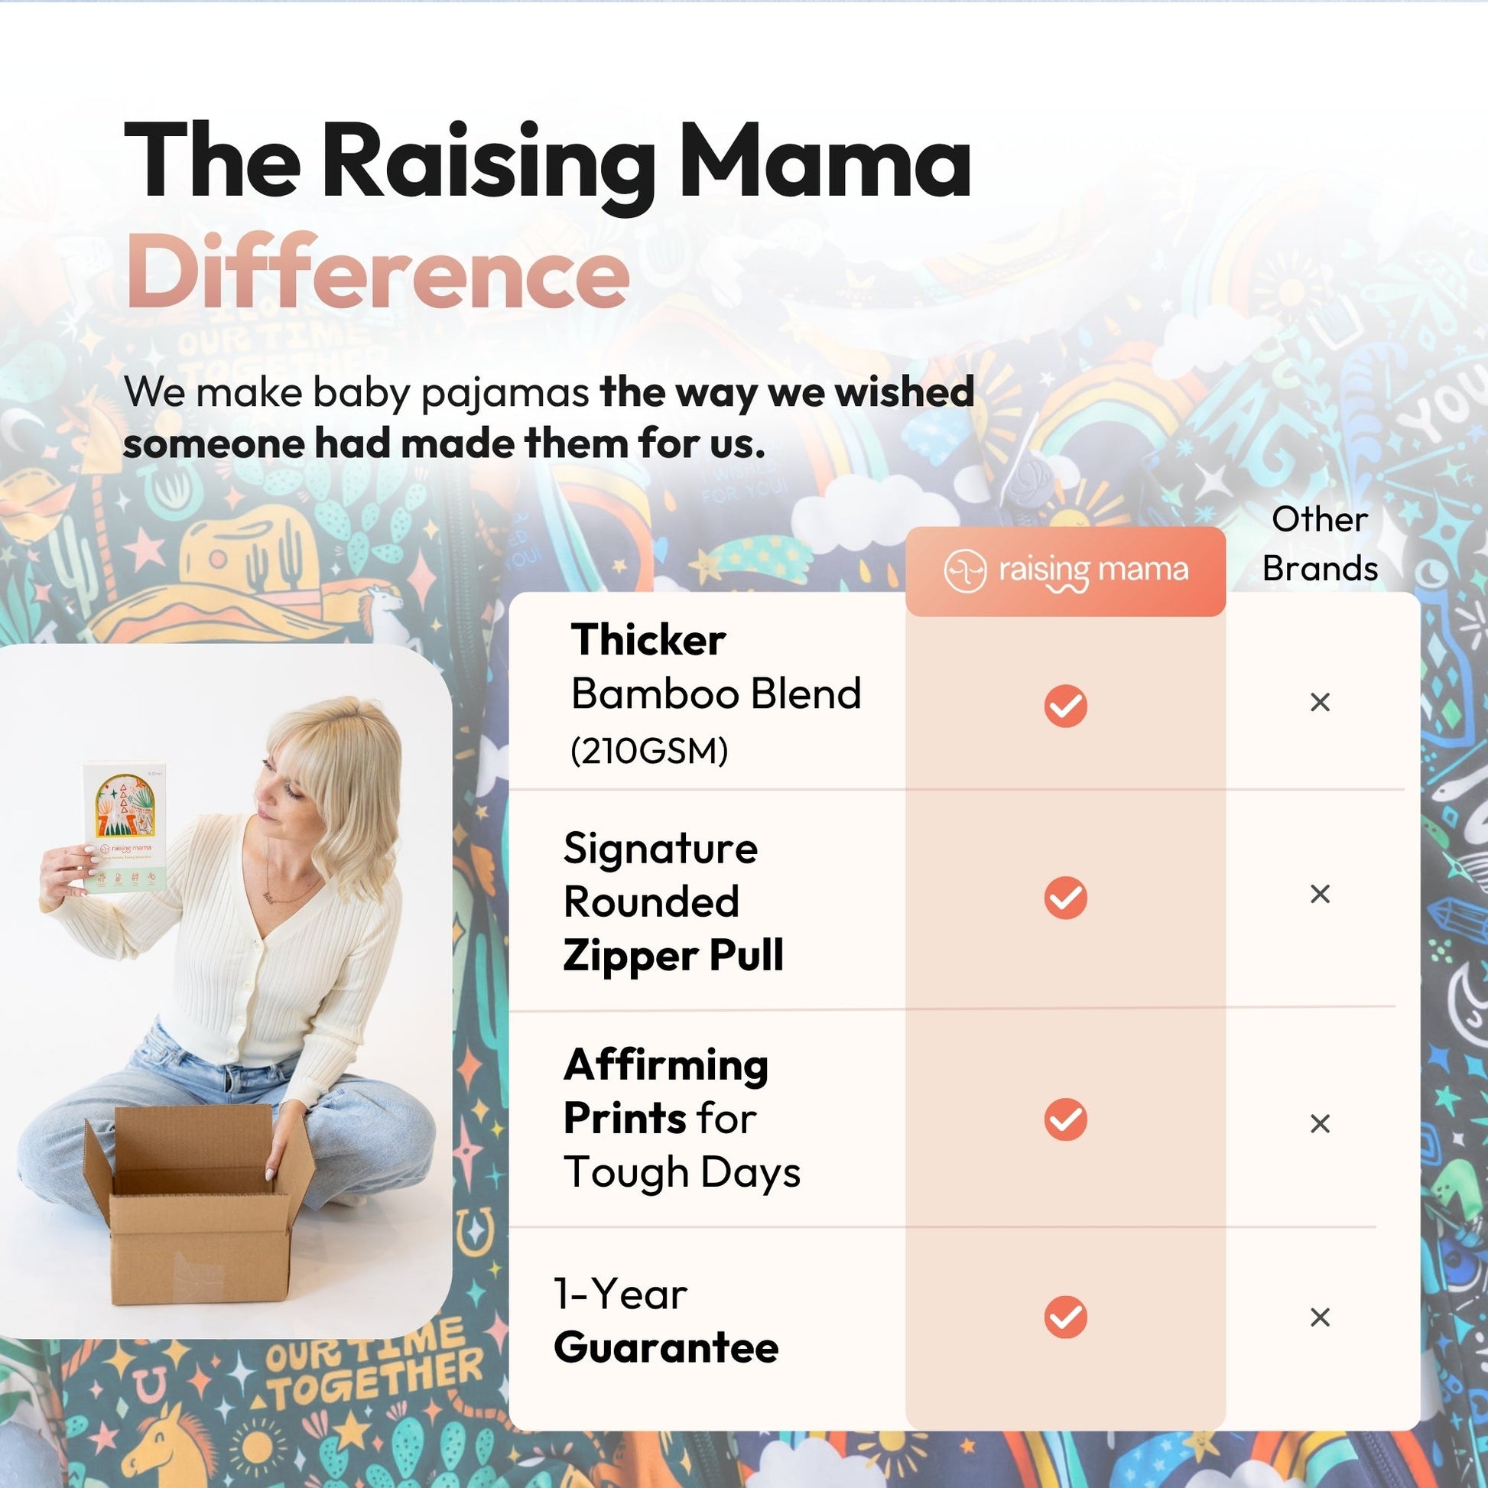Image resolution: width=1488 pixels, height=1488 pixels.
Task: Click Affirming Prints for Tough Days text
Action: pos(681,1119)
